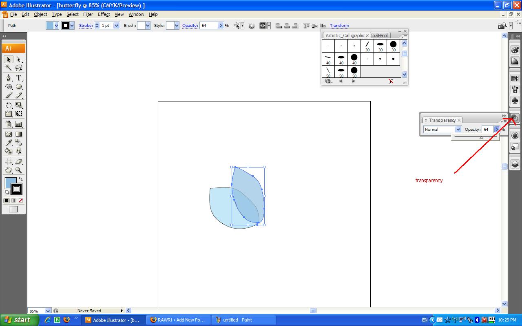522x326 pixels.
Task: Select the Live Paint Bucket tool
Action: point(9,151)
